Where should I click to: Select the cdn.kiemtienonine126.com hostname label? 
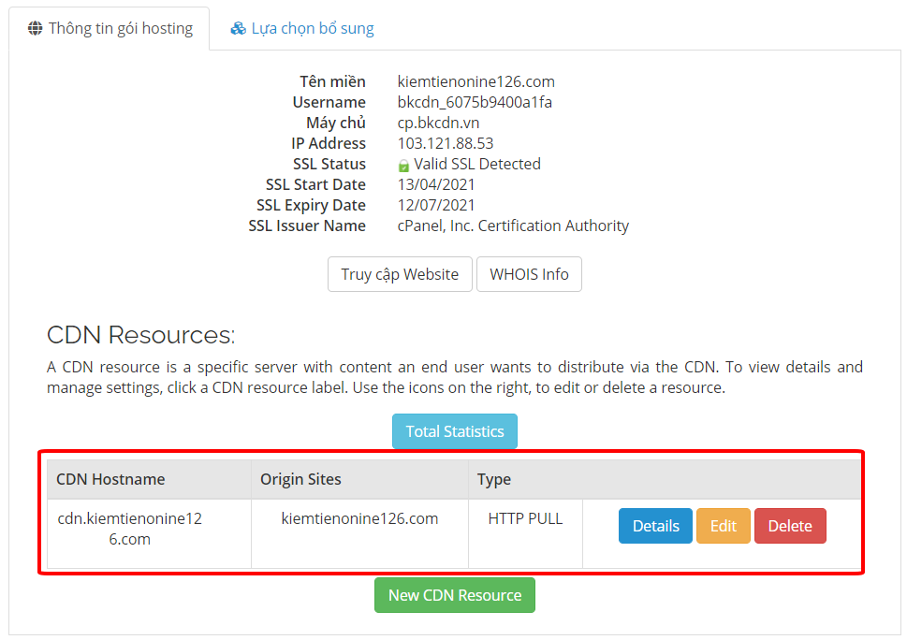point(129,529)
